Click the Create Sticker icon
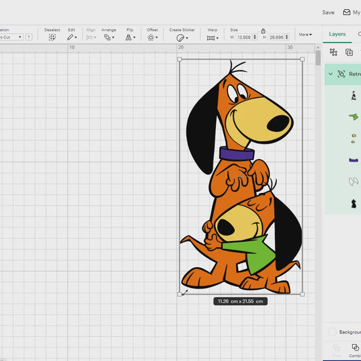This screenshot has width=361, height=361. coord(180,38)
